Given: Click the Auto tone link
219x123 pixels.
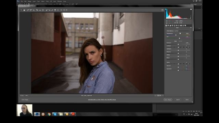Looking at the screenshot, I should coord(176,41).
